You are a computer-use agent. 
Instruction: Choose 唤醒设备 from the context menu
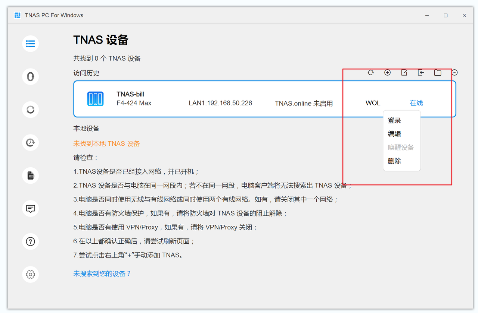[x=401, y=148]
